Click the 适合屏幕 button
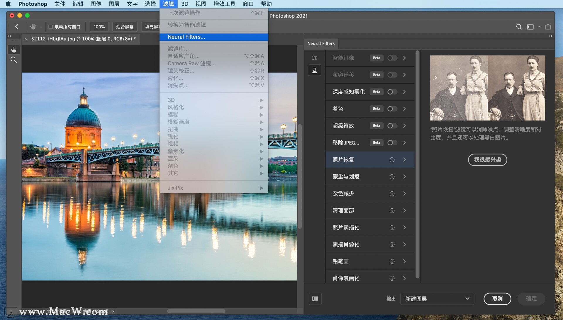The height and width of the screenshot is (320, 563). pyautogui.click(x=125, y=27)
